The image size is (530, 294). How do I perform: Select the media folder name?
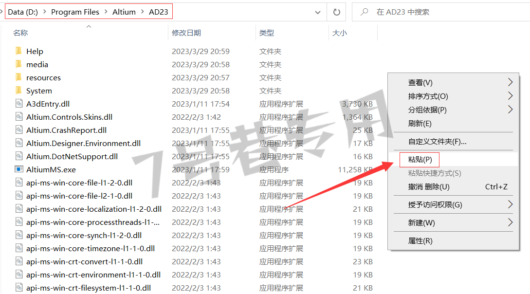pyautogui.click(x=37, y=65)
